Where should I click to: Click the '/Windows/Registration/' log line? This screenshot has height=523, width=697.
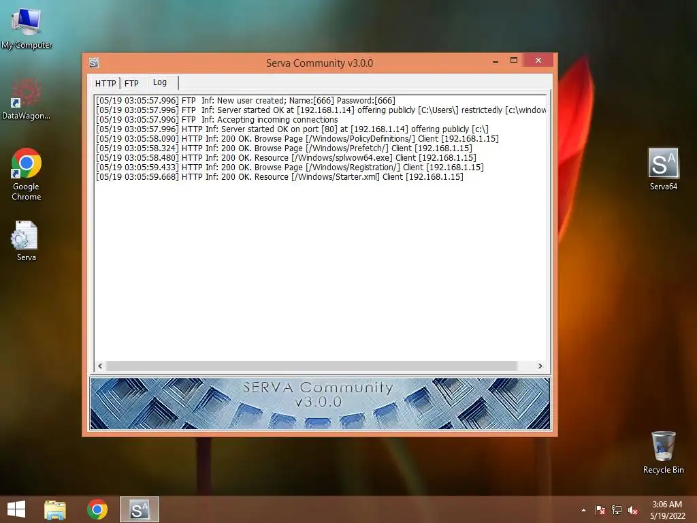pos(289,168)
